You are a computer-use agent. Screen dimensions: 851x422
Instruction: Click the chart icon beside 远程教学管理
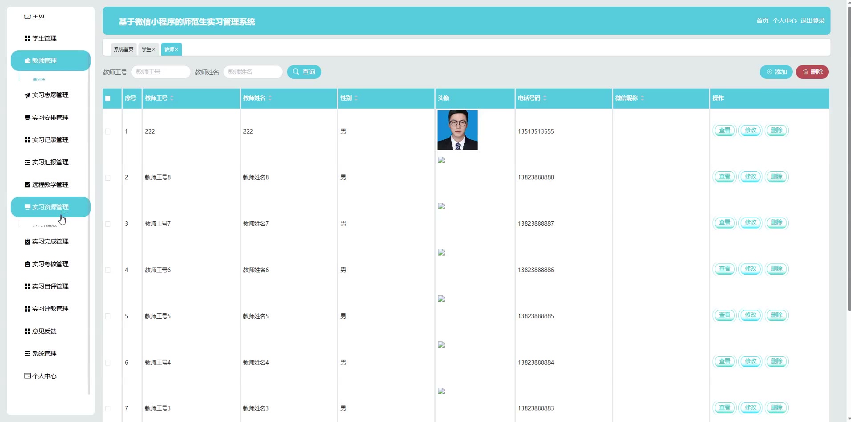(x=28, y=185)
